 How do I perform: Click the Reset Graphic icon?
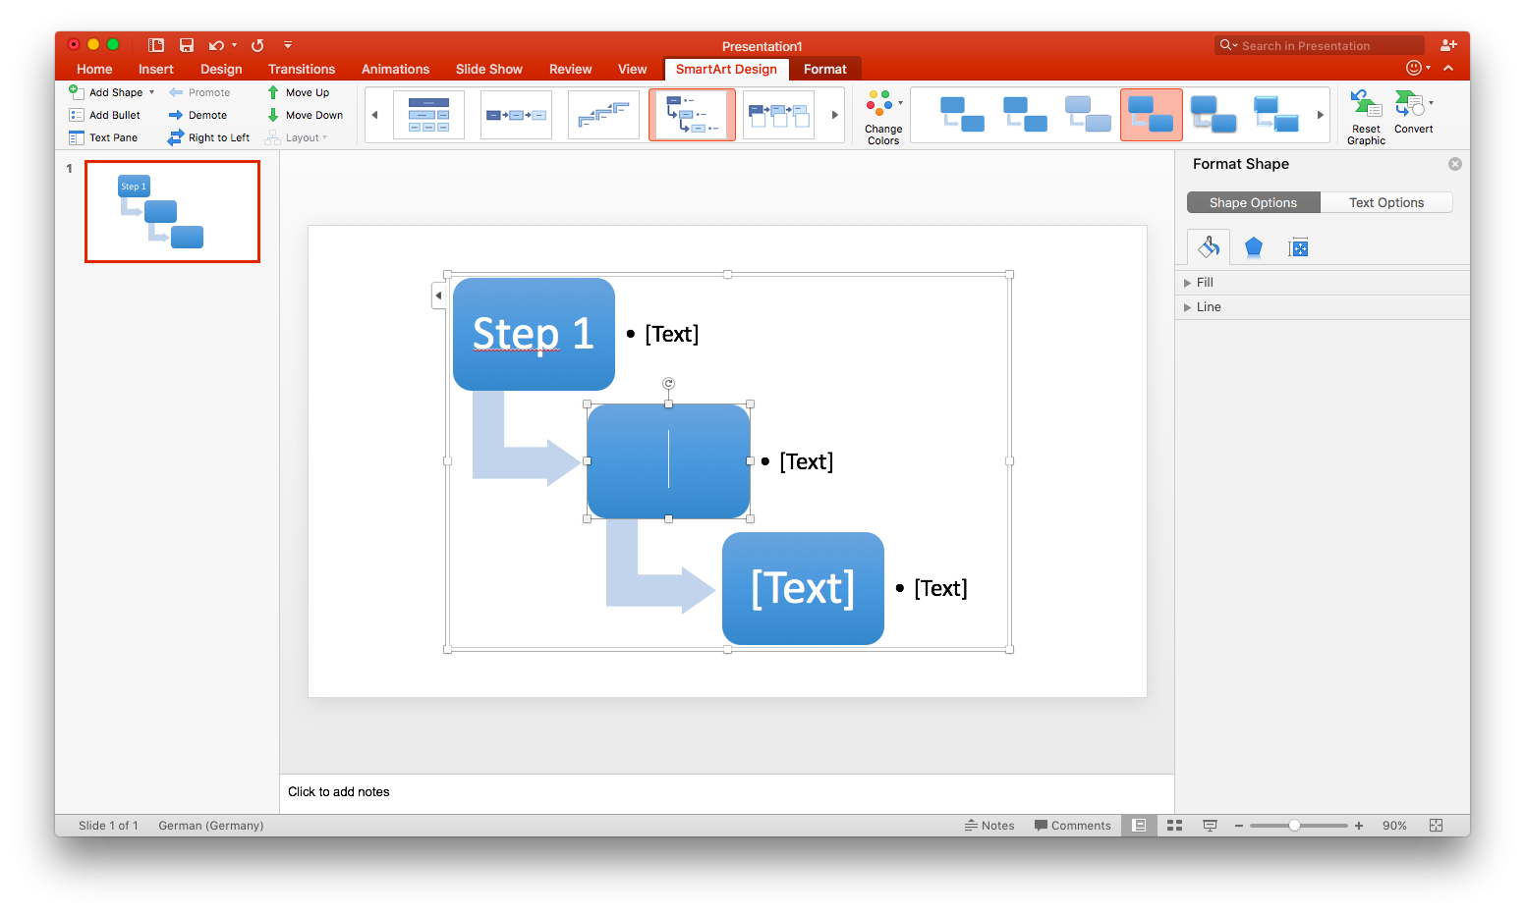(x=1366, y=104)
